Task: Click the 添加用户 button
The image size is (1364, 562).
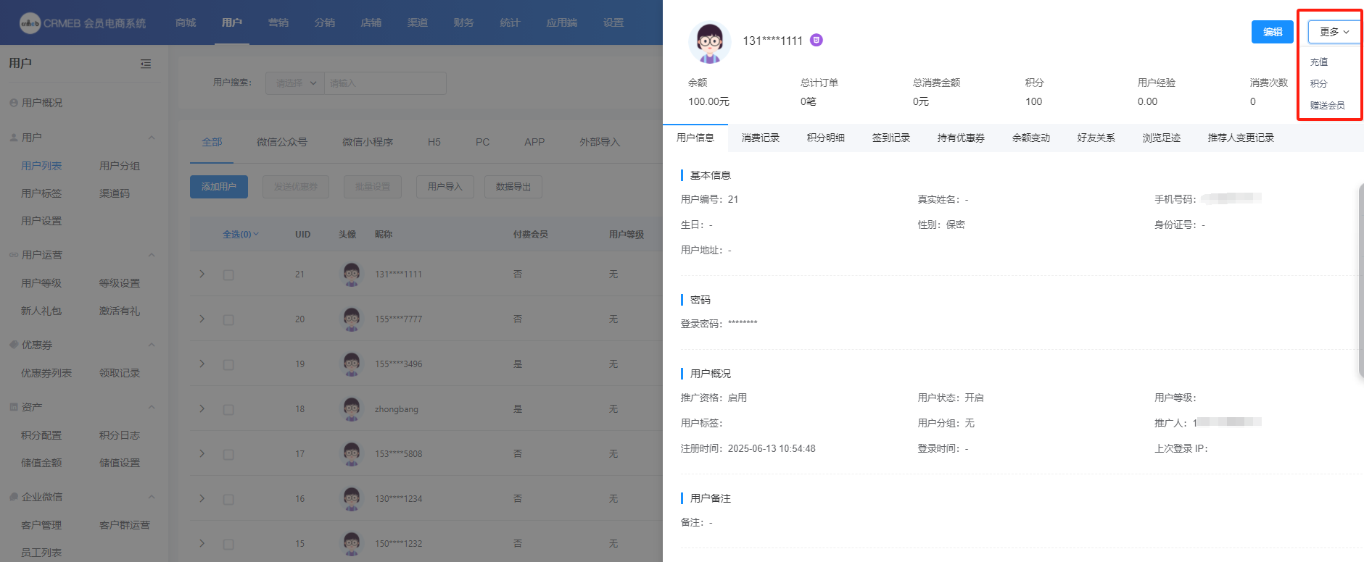Action: pos(219,187)
